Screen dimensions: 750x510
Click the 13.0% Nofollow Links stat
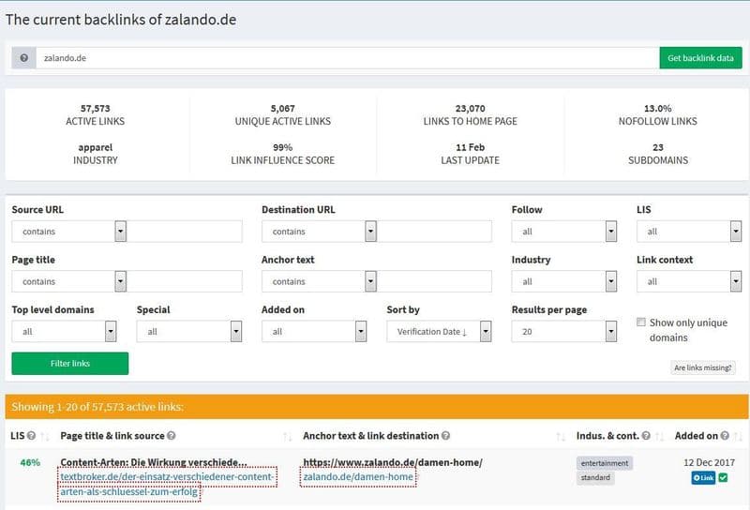pyautogui.click(x=658, y=114)
